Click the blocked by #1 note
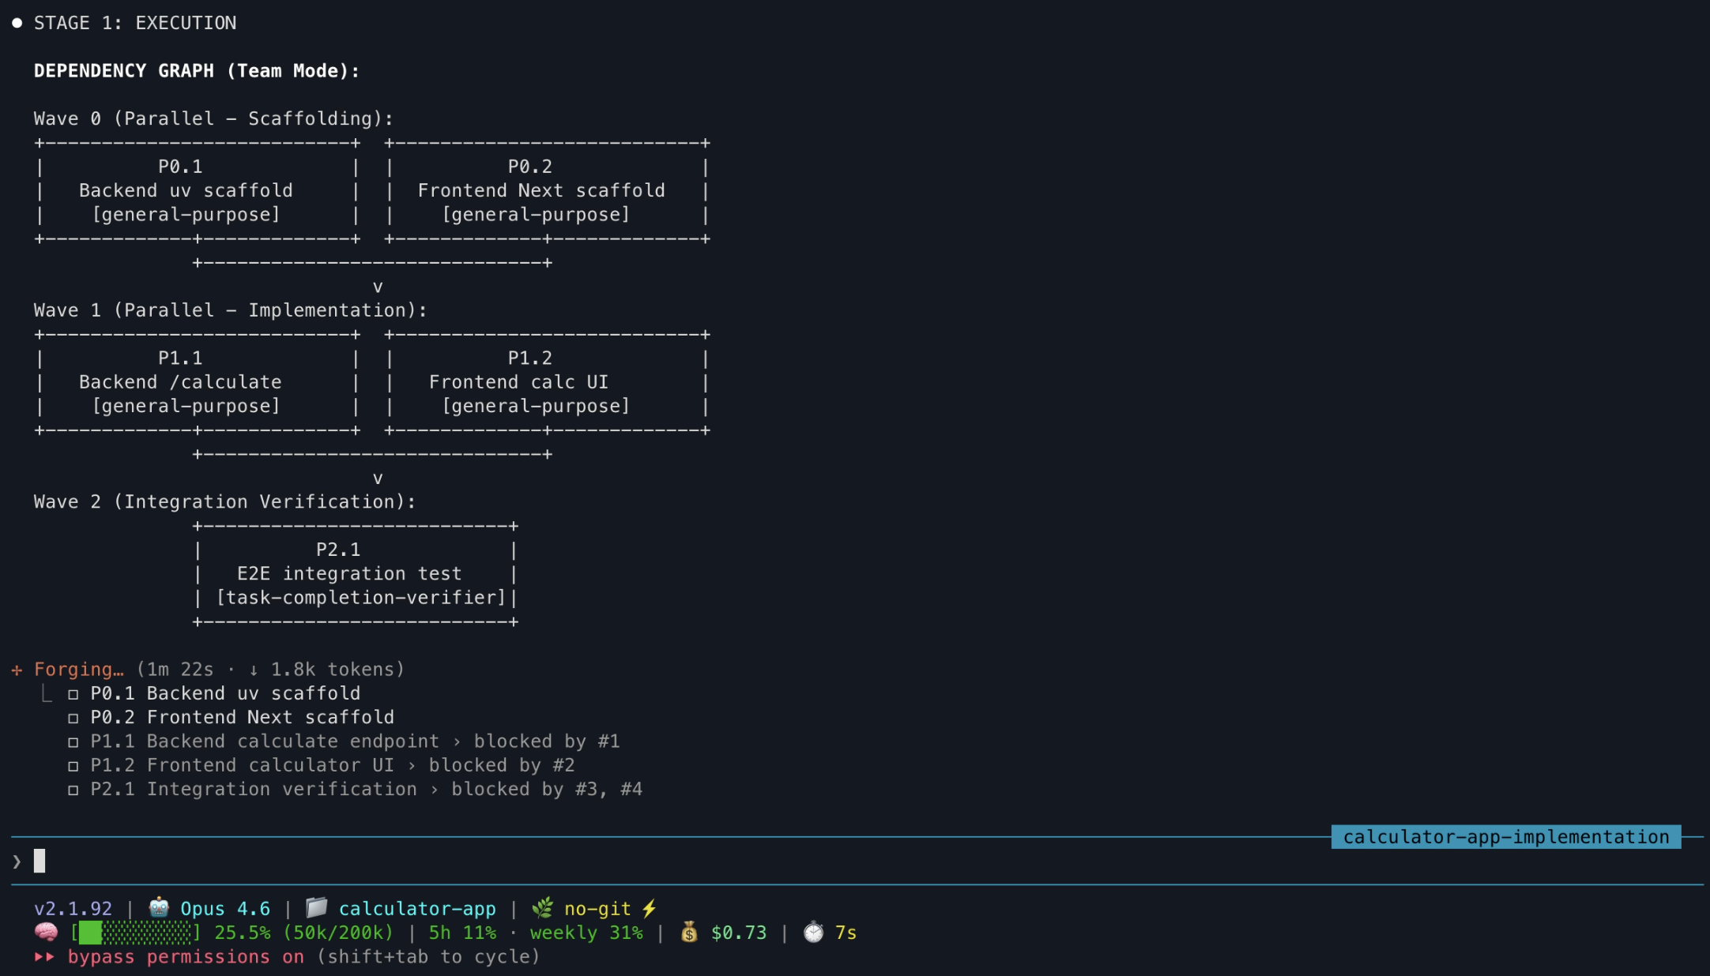 pyautogui.click(x=547, y=741)
